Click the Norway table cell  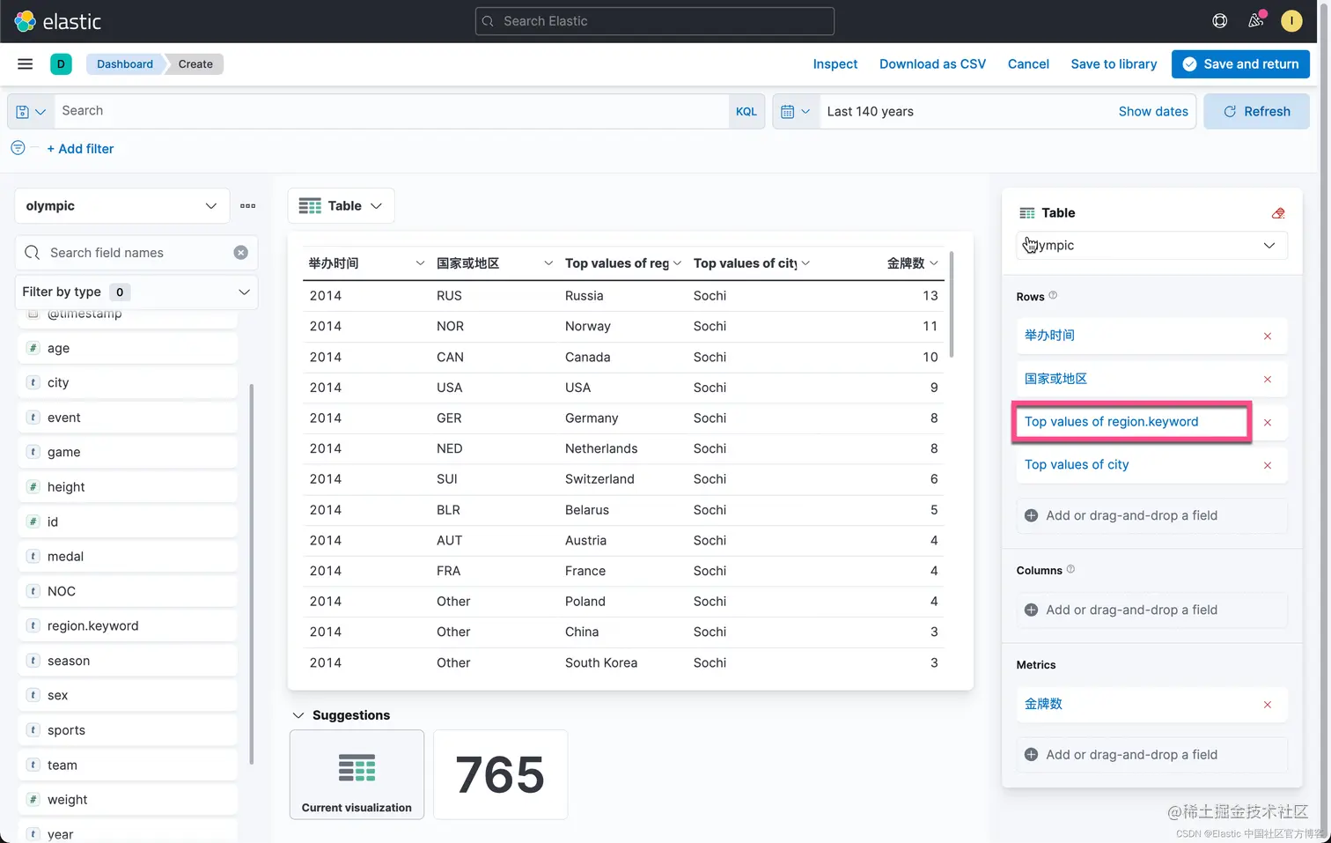pyautogui.click(x=588, y=326)
